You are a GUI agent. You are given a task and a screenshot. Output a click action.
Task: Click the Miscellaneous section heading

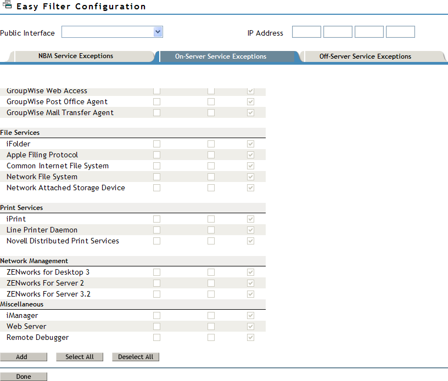[22, 304]
